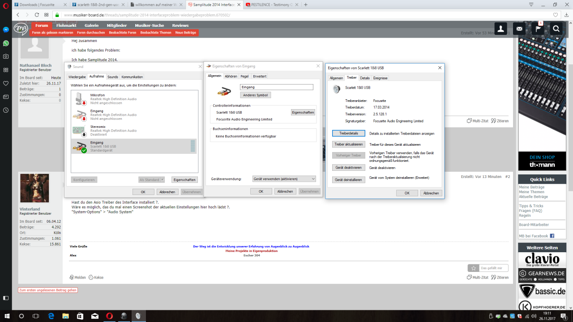
Task: Click the Treiberdetails button
Action: click(x=349, y=133)
